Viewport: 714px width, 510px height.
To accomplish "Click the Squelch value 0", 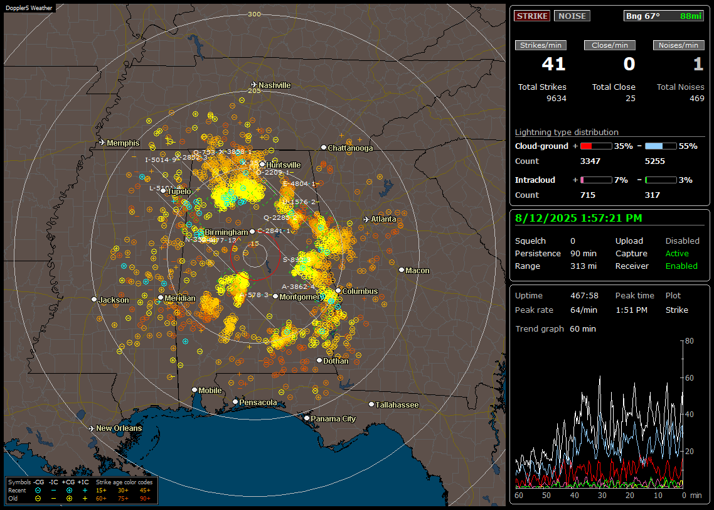I will click(x=573, y=241).
